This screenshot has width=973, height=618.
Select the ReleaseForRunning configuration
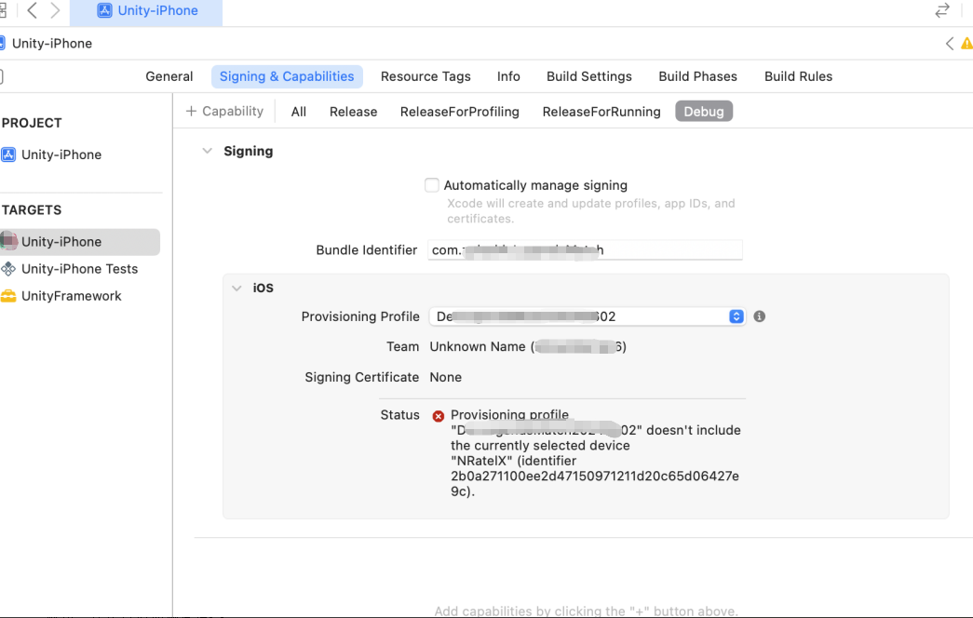(x=601, y=112)
